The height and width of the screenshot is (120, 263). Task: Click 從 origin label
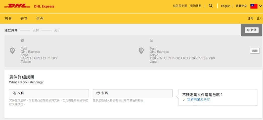pyautogui.click(x=22, y=41)
